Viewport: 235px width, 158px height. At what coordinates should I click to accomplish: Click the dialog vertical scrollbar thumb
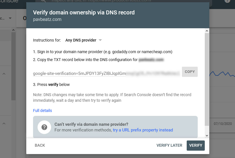pyautogui.click(x=207, y=79)
